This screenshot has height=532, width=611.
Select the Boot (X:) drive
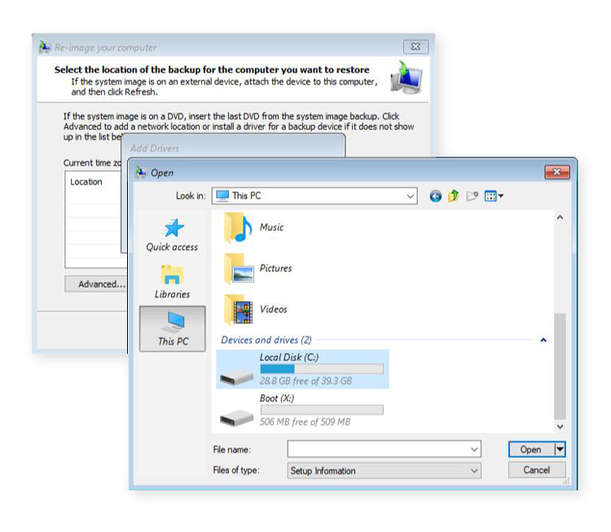[x=301, y=410]
